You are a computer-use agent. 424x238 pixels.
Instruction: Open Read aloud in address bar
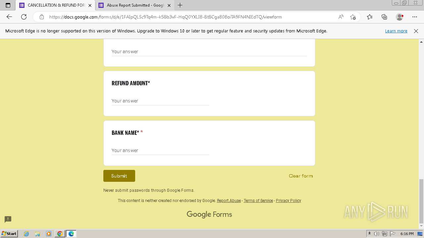click(x=341, y=17)
